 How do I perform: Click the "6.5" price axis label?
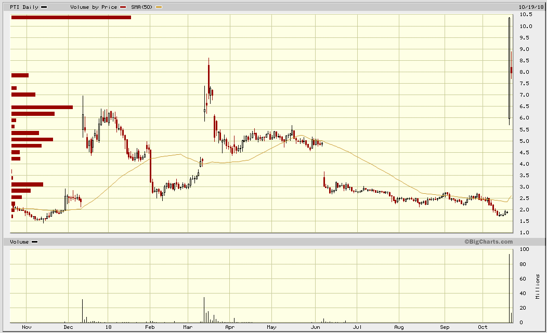[524, 106]
